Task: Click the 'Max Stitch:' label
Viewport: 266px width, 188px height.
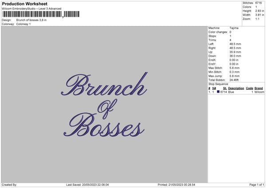Action: coord(215,68)
